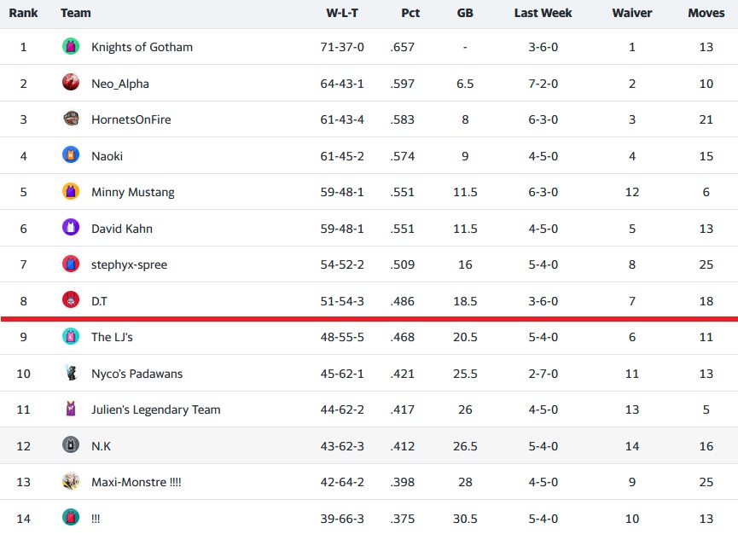The height and width of the screenshot is (534, 738).
Task: Click the Neo_Alpha team avatar icon
Action: (x=71, y=83)
